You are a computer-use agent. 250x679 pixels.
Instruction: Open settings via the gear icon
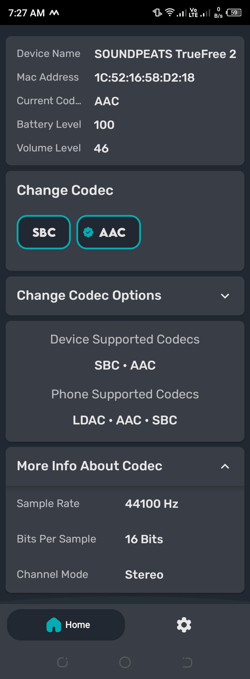(x=184, y=625)
